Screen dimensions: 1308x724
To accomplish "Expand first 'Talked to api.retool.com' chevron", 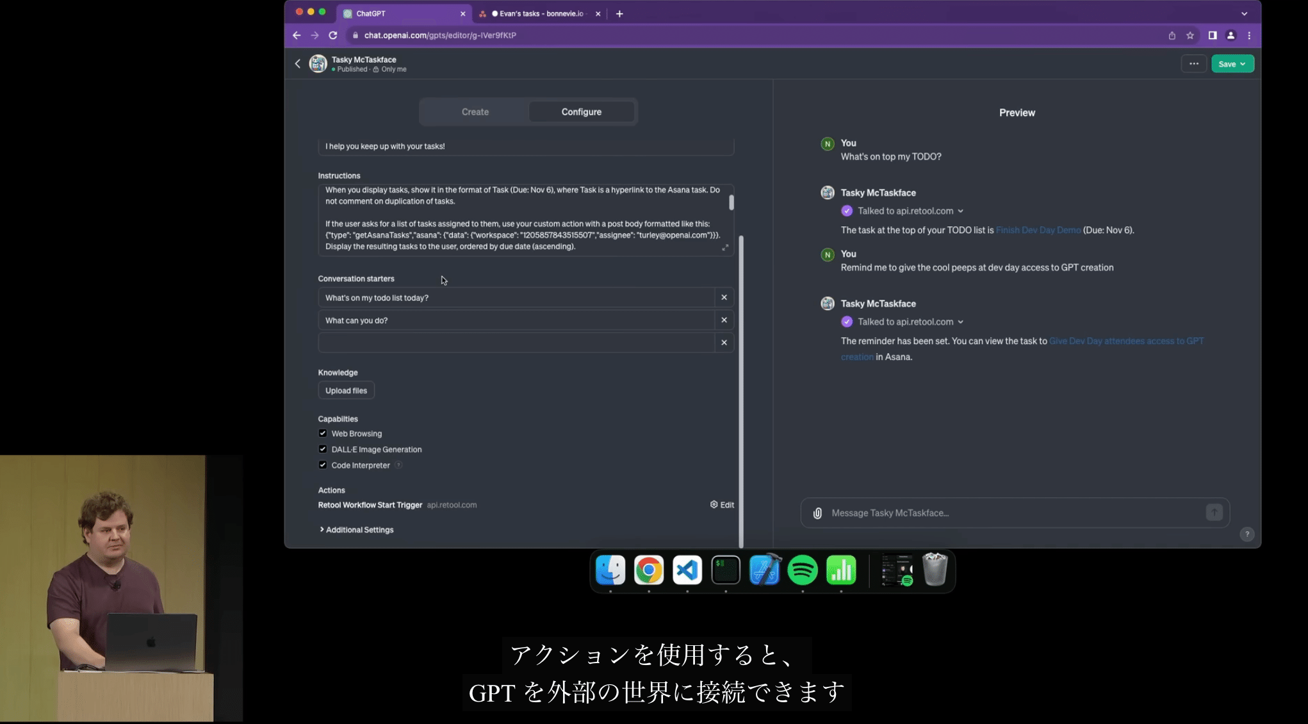I will [960, 211].
